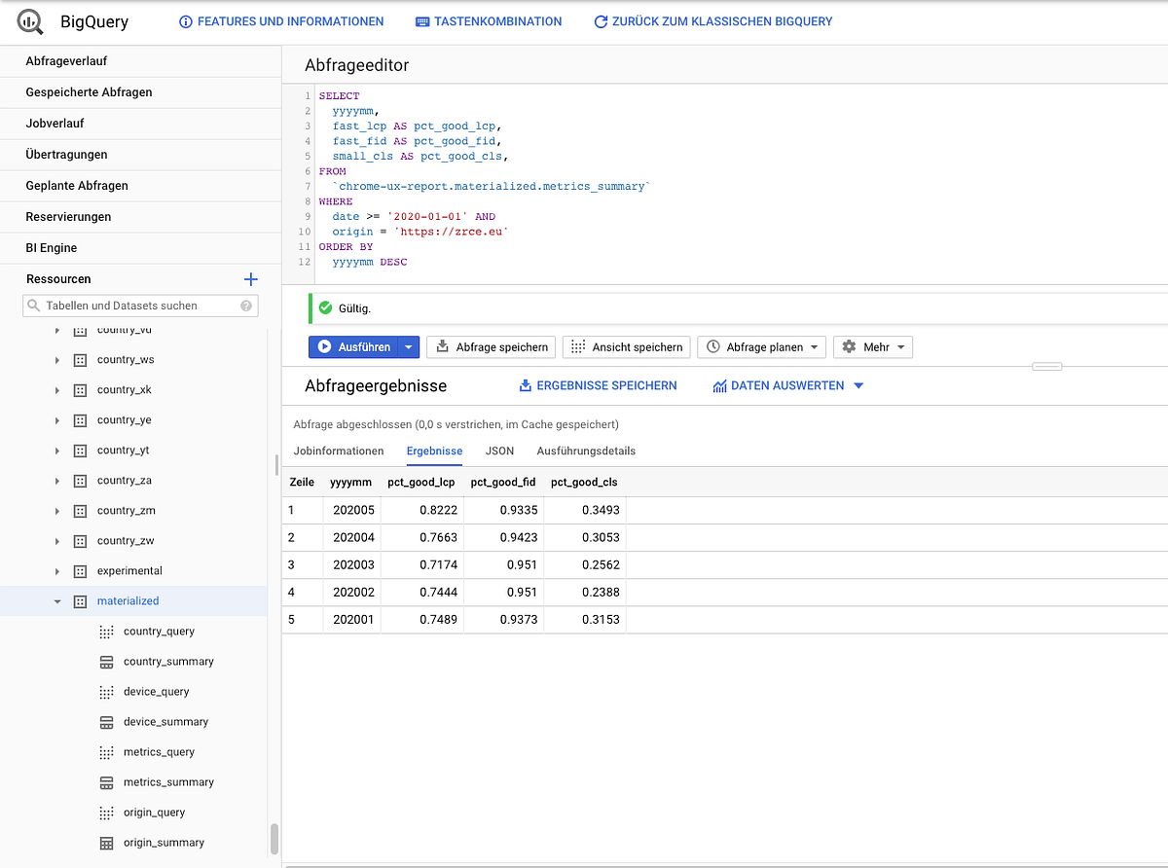Viewport: 1168px width, 868px height.
Task: Click the device_summary table icon
Action: pyautogui.click(x=107, y=722)
